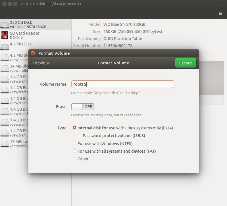Select the /dev/zram2 block device icon

[x=5, y=101]
